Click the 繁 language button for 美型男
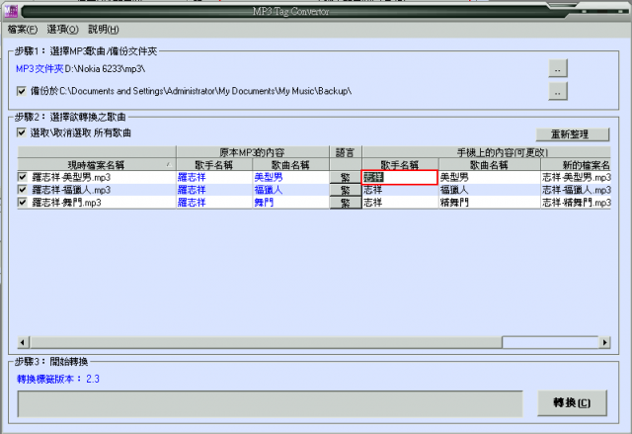 click(x=346, y=177)
